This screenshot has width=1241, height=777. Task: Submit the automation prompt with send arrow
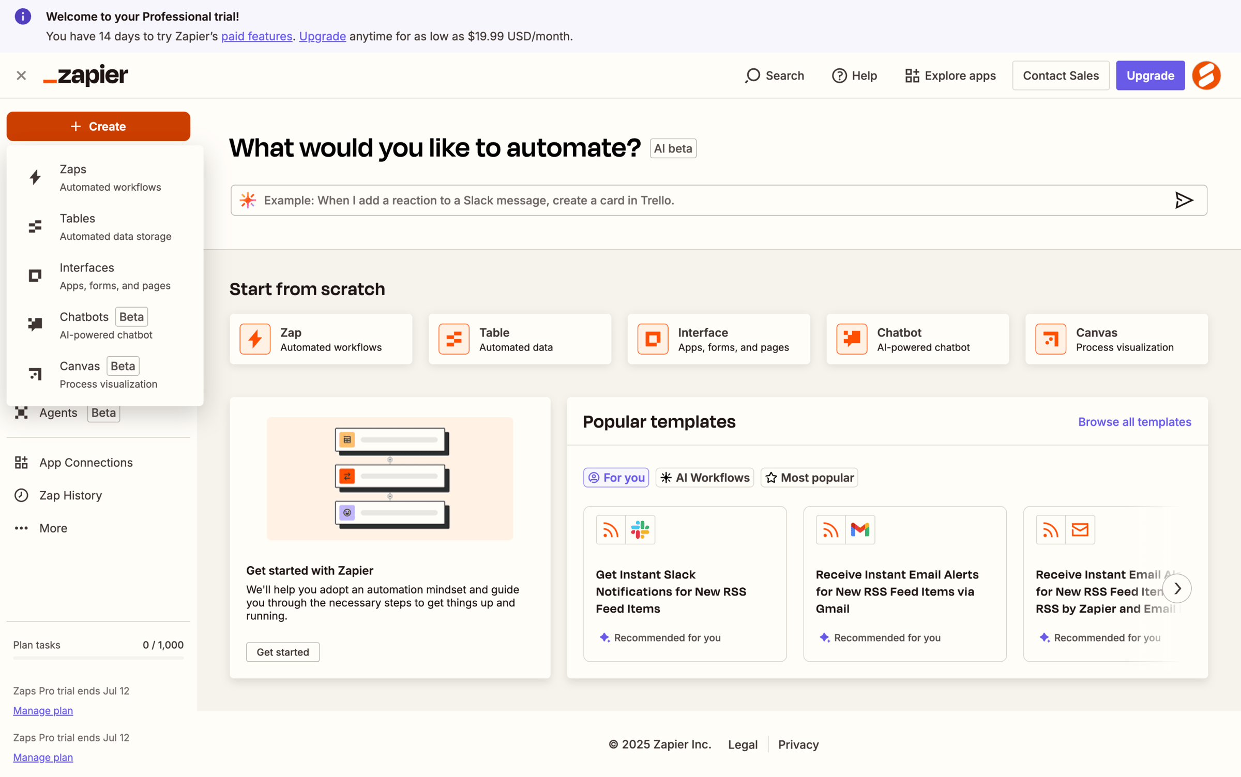click(x=1184, y=200)
